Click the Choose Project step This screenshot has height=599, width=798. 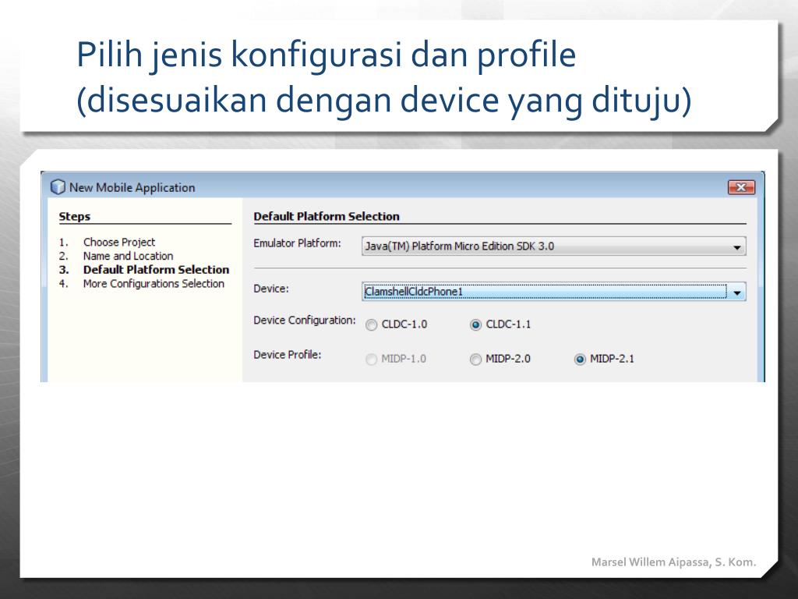(119, 242)
